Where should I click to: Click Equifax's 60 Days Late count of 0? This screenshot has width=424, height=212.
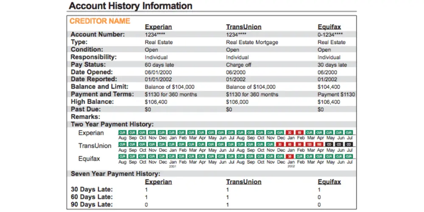[319, 197]
